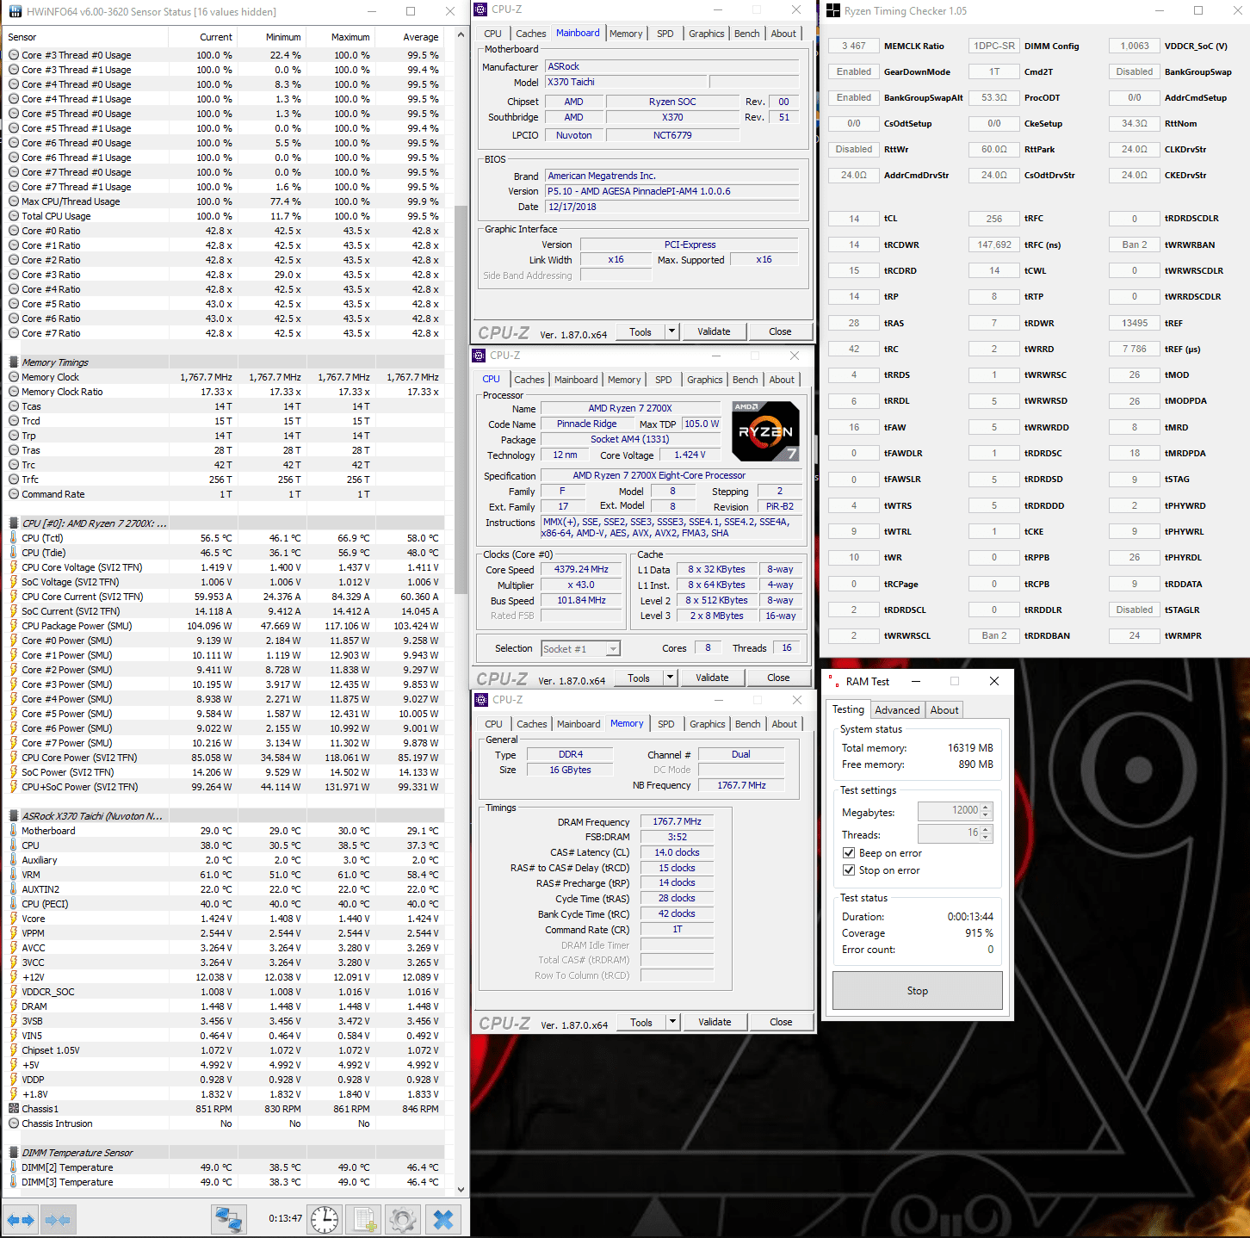Open SPD tab in the CPU-Z CPU window

[663, 380]
